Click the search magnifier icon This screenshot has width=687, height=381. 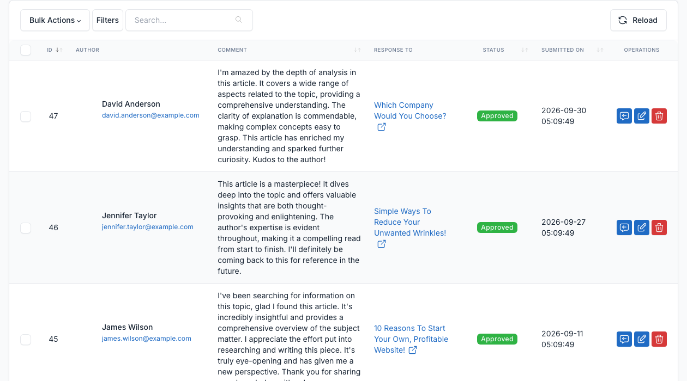(239, 20)
